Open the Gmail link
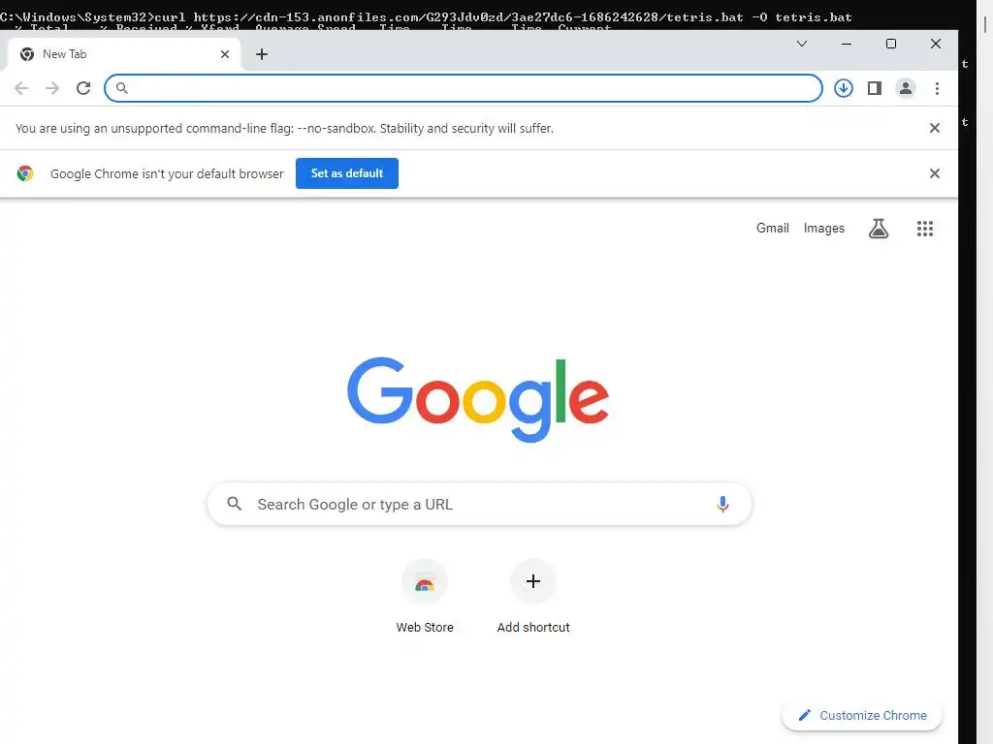This screenshot has width=993, height=744. click(773, 229)
